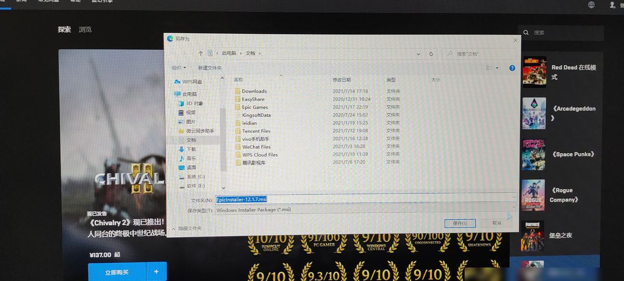The width and height of the screenshot is (624, 281).
Task: Click the user account icon on Epic page
Action: (613, 5)
